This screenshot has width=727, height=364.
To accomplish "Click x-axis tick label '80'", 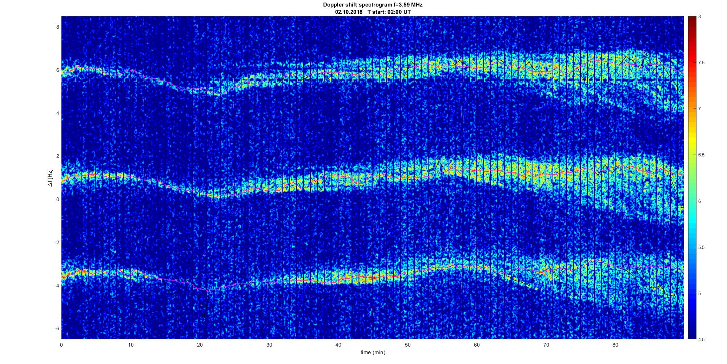I will pos(615,345).
